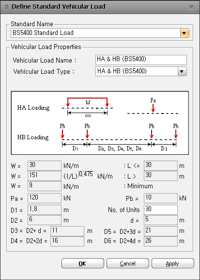Click the 'Vehicular Load Type :' label
Image resolution: width=200 pixels, height=280 pixels.
[x=44, y=72]
